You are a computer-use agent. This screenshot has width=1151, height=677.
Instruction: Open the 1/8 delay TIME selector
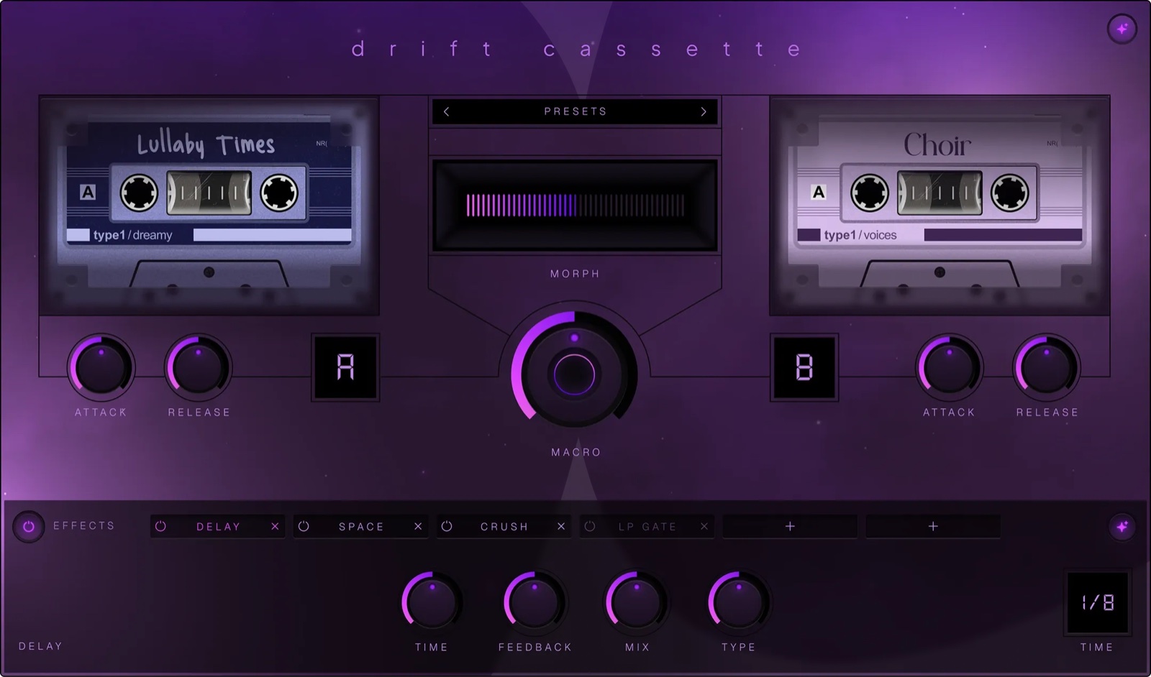click(1098, 602)
